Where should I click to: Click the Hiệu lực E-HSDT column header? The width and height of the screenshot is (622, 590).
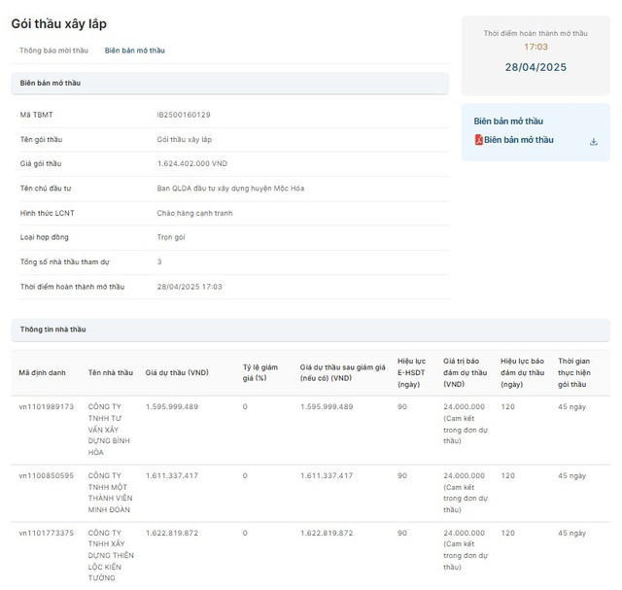tap(412, 372)
